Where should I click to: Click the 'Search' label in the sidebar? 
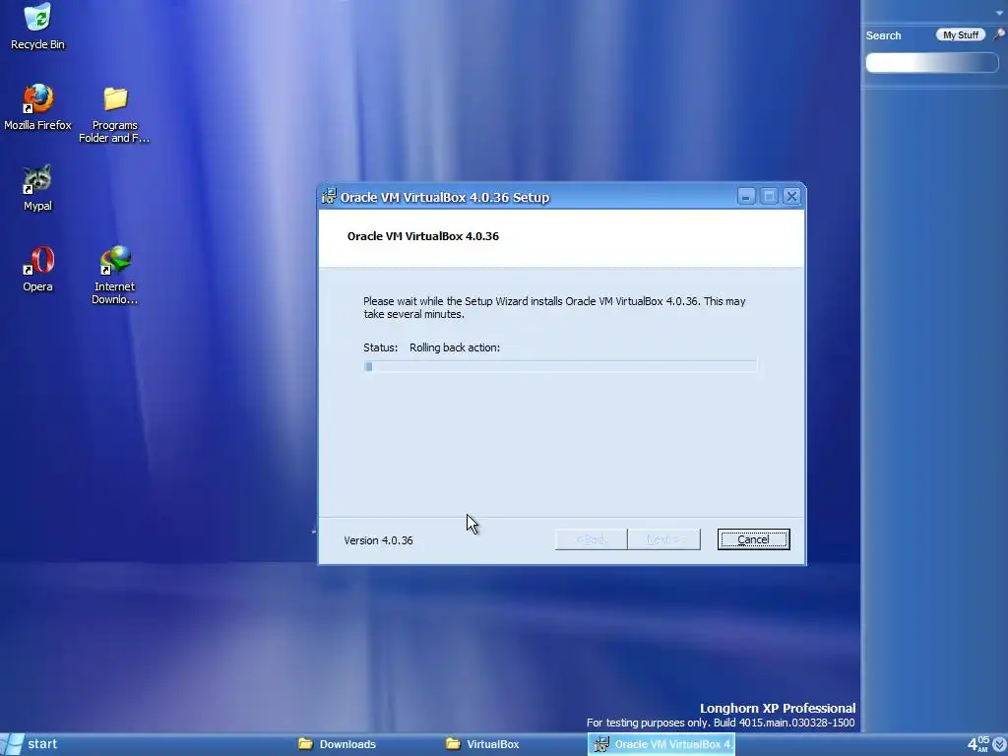pos(883,35)
